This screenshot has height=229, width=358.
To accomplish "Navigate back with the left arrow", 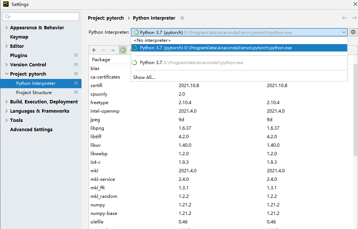I will click(344, 18).
